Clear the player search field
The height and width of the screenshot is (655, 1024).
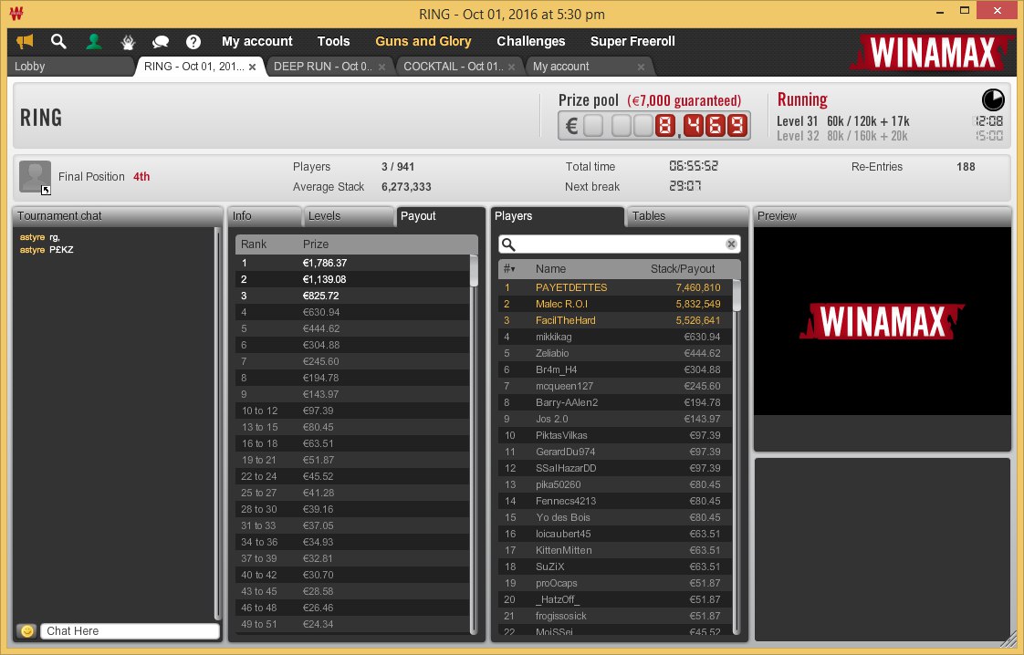tap(731, 244)
